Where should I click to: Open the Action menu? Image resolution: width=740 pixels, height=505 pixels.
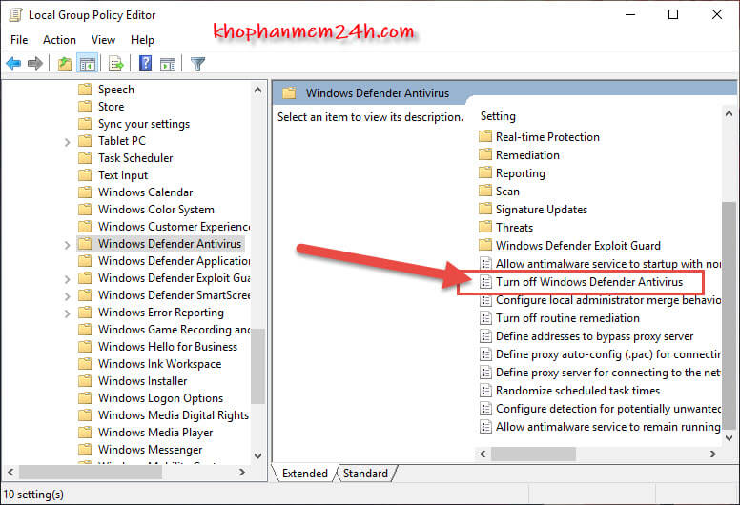click(x=59, y=40)
